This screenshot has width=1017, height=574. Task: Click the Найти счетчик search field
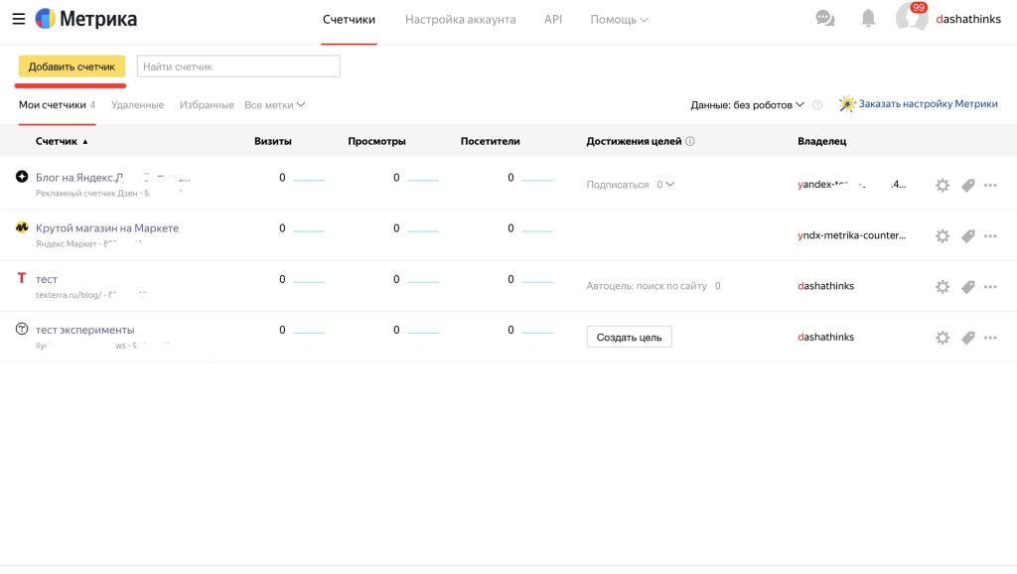pos(238,67)
